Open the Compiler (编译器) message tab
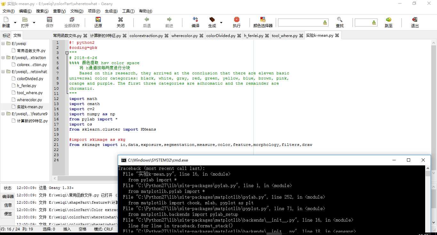 coord(8,196)
